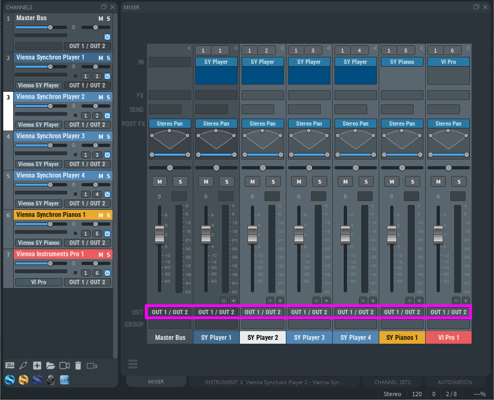Click the video camera icon
494x400 pixels.
(x=64, y=366)
